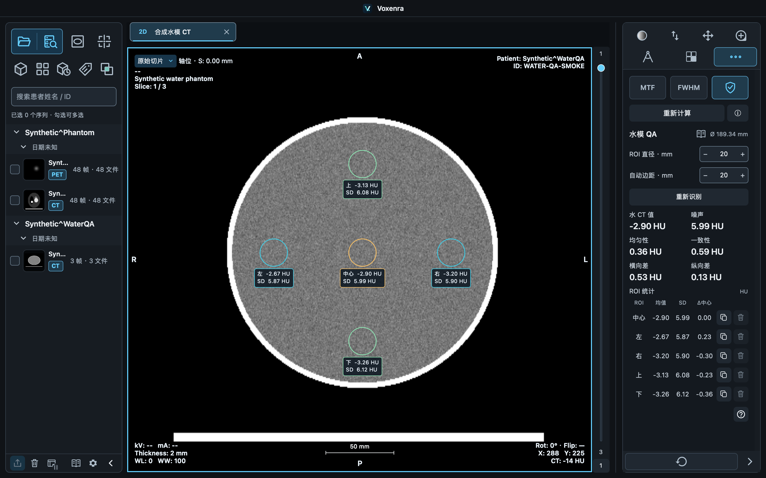The height and width of the screenshot is (478, 766).
Task: Switch to the 合成水模 CT tab
Action: (x=183, y=32)
